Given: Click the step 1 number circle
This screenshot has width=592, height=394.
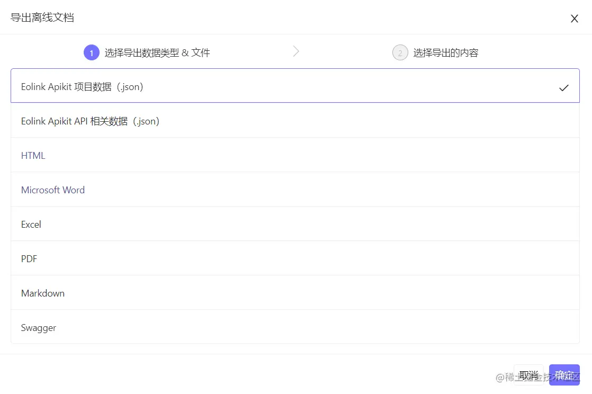Looking at the screenshot, I should click(92, 52).
